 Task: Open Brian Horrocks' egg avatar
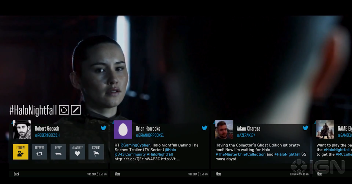coord(123,130)
